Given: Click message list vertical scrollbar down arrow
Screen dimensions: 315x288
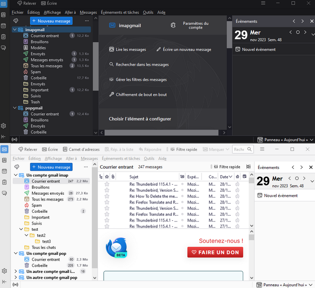Looking at the screenshot, I should pyautogui.click(x=252, y=226).
